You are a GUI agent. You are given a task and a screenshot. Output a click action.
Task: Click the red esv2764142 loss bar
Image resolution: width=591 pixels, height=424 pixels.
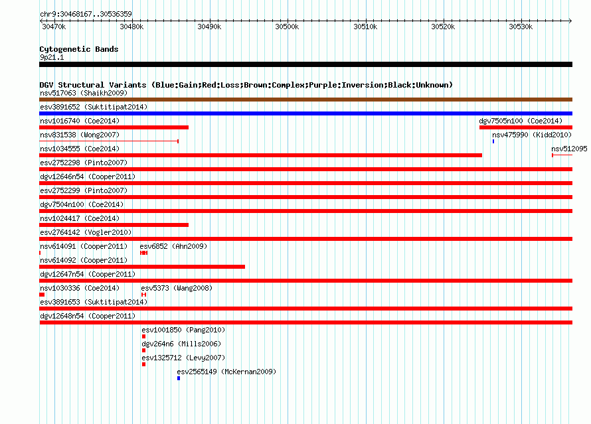click(x=305, y=239)
